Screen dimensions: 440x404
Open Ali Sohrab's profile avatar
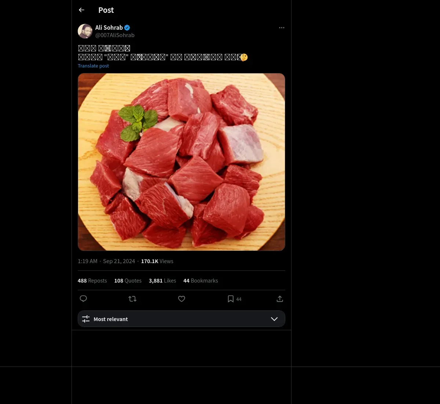click(x=85, y=31)
